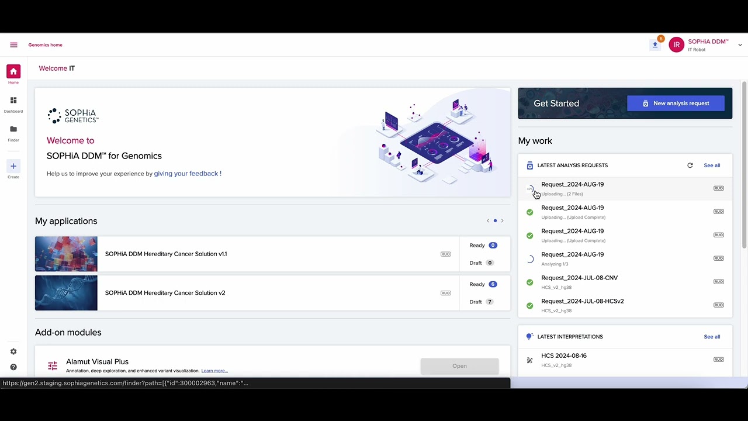The image size is (748, 421).
Task: Click the SOPHiA Genetics logo
Action: (x=73, y=116)
